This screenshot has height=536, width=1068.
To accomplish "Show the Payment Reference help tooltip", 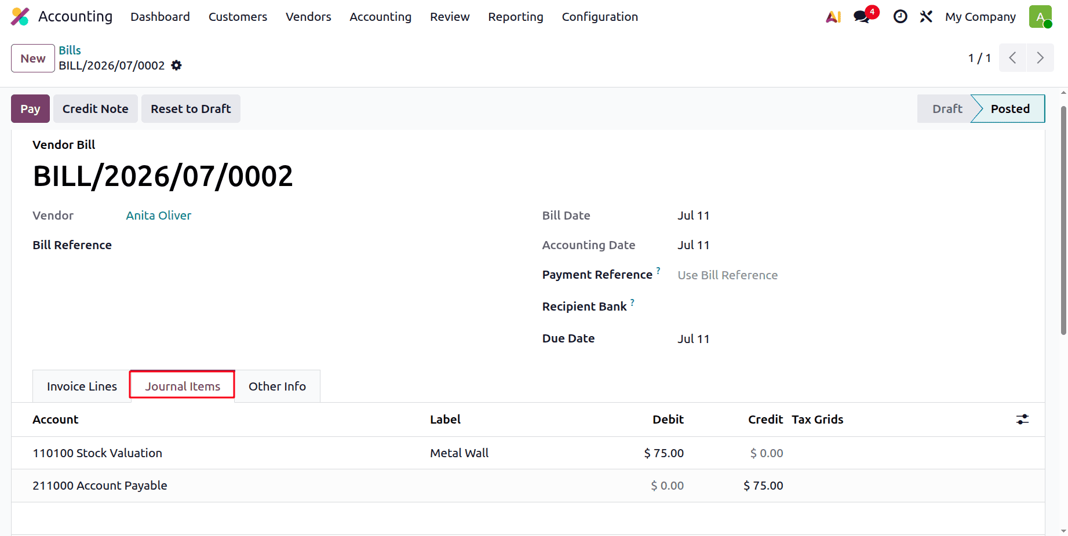I will [658, 271].
